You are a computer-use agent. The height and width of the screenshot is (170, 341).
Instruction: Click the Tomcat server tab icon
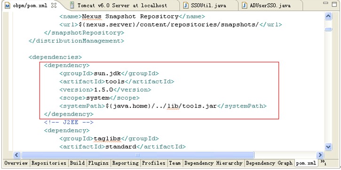[72, 6]
